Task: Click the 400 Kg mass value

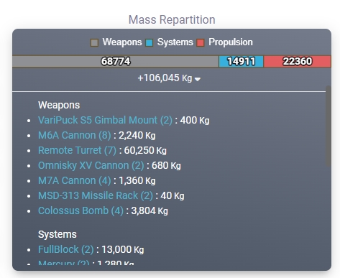Action: 195,120
